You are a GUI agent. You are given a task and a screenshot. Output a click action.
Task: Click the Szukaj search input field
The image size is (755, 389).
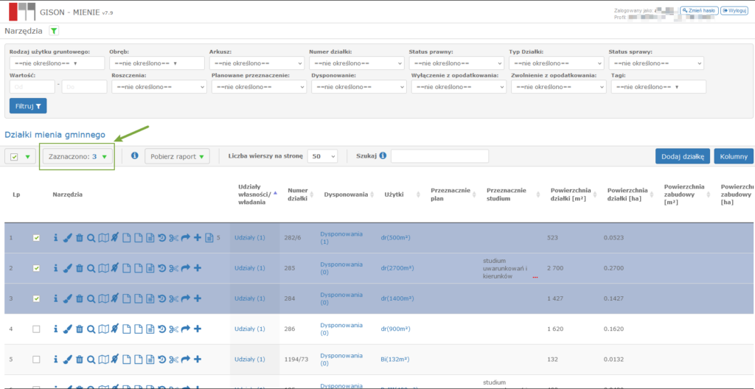pos(439,156)
